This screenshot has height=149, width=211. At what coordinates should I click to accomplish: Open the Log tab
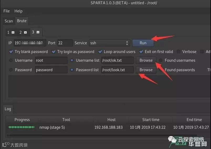coord(8,109)
